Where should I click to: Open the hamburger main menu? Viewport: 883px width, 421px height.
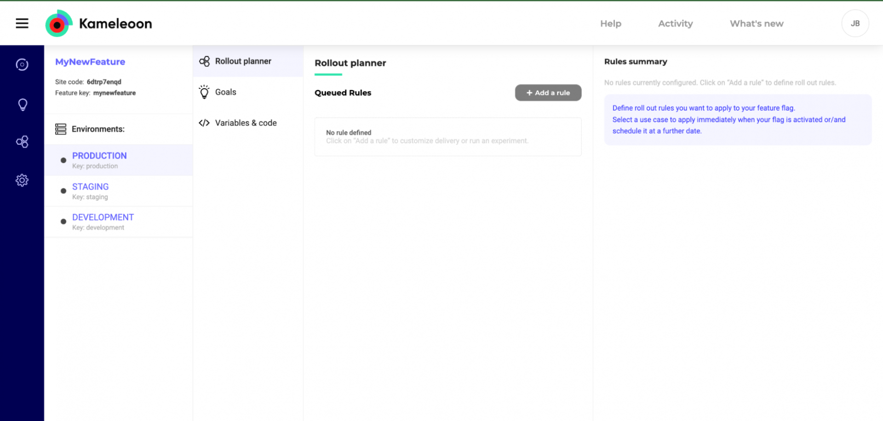click(22, 23)
